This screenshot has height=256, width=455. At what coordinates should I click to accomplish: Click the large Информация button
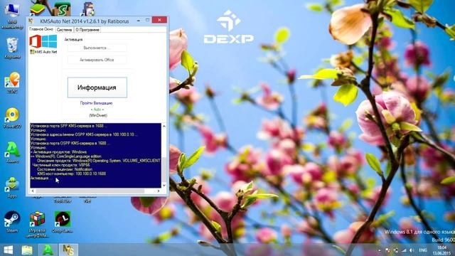tap(97, 87)
